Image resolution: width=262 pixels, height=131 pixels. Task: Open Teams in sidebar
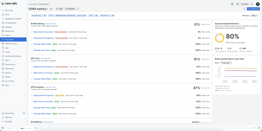[13, 35]
